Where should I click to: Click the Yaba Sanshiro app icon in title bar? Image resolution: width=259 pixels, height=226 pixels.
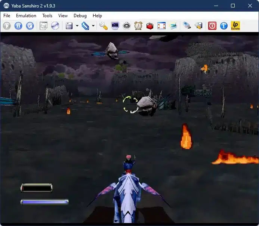tap(6, 6)
